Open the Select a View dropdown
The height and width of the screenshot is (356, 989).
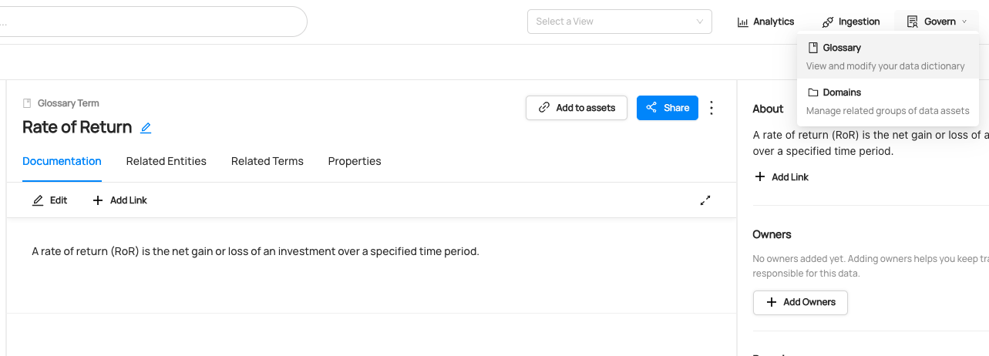pos(619,22)
